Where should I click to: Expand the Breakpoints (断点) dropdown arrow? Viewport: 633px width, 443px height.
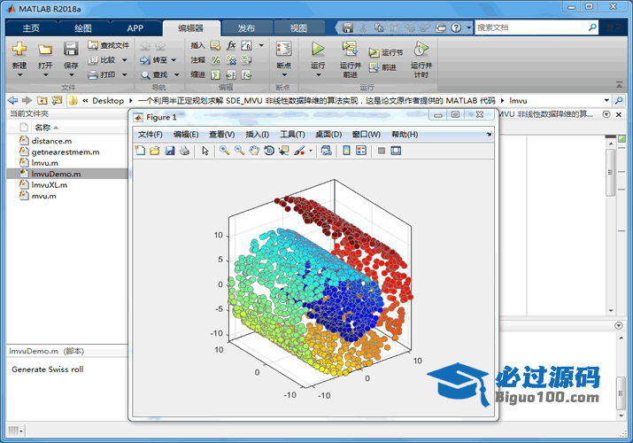(x=284, y=74)
